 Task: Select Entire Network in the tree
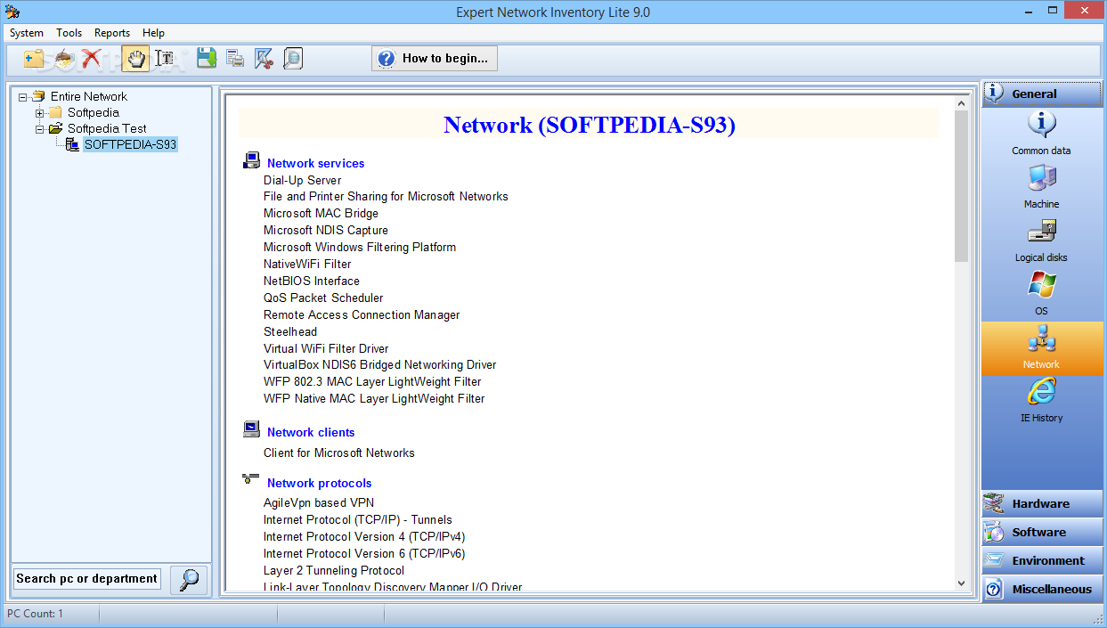click(x=89, y=96)
